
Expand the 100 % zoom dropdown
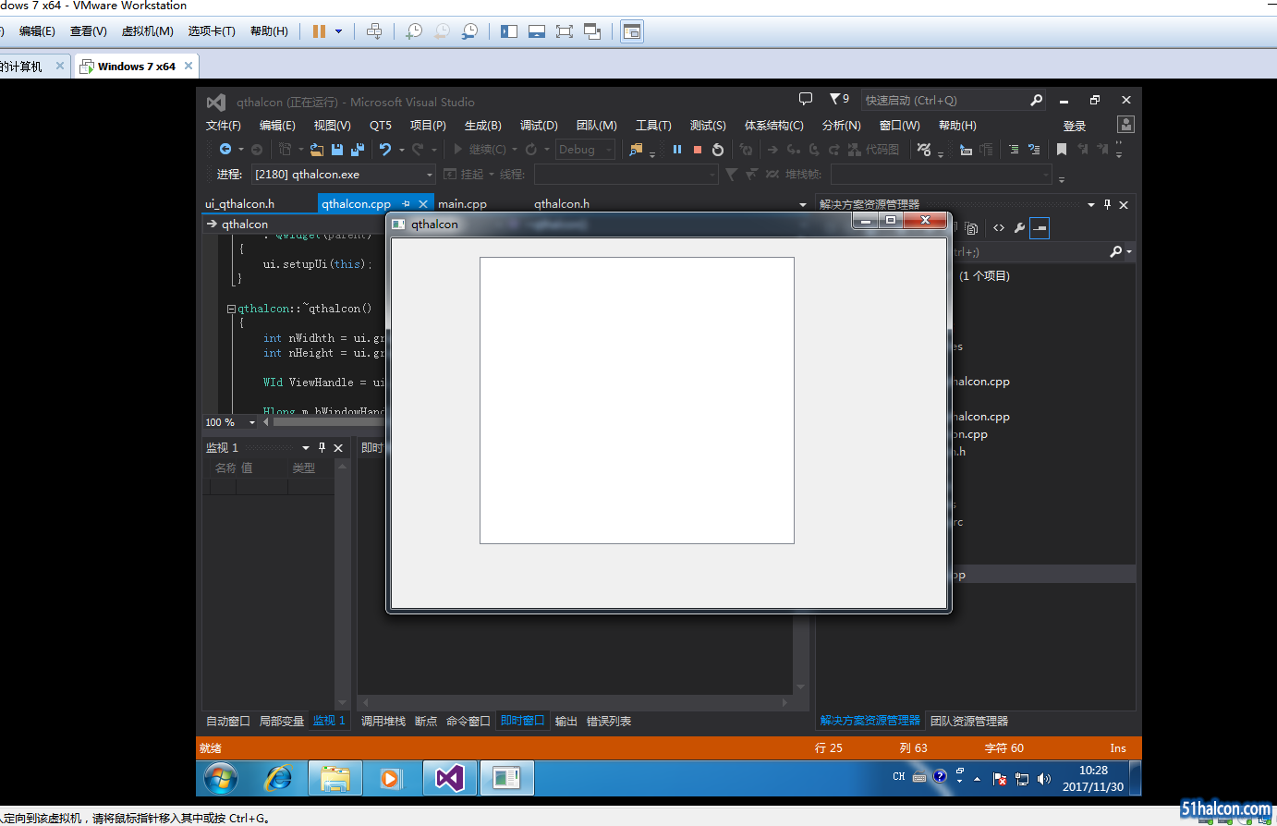point(252,422)
